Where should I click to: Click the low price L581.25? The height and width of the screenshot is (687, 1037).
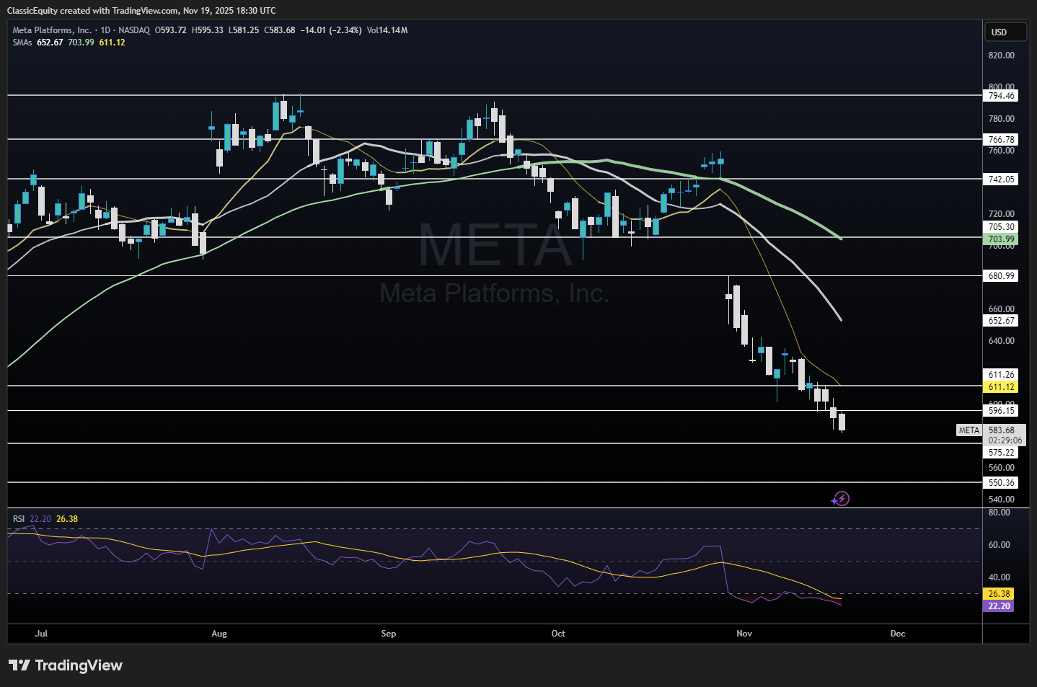point(244,30)
